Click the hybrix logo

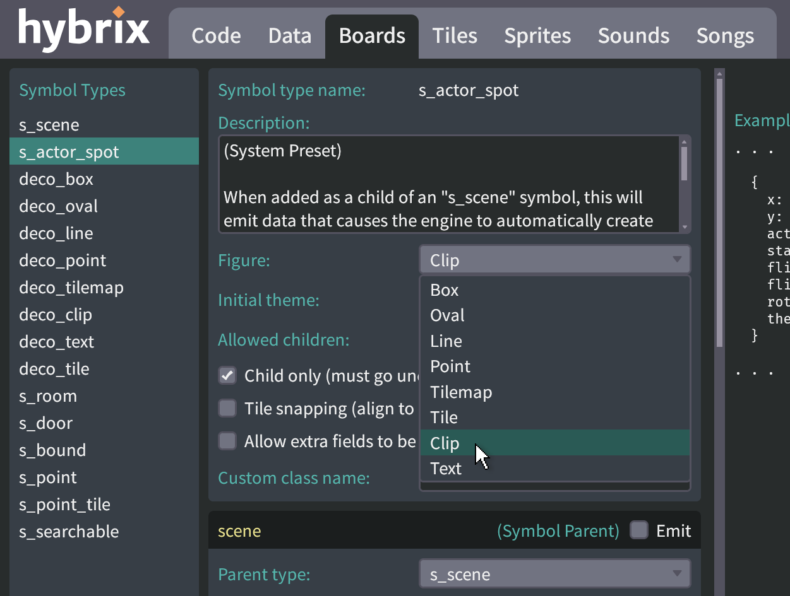[x=84, y=29]
